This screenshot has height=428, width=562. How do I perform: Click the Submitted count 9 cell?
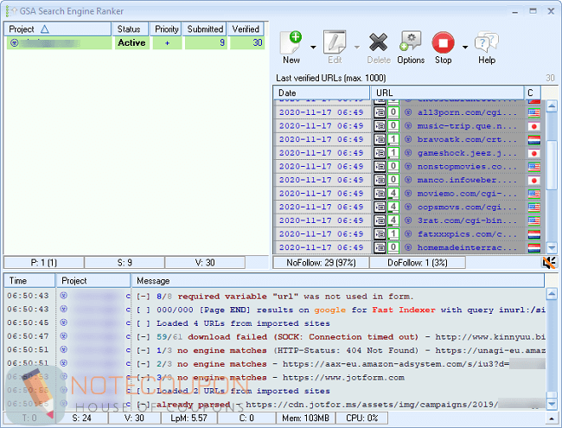pyautogui.click(x=206, y=43)
